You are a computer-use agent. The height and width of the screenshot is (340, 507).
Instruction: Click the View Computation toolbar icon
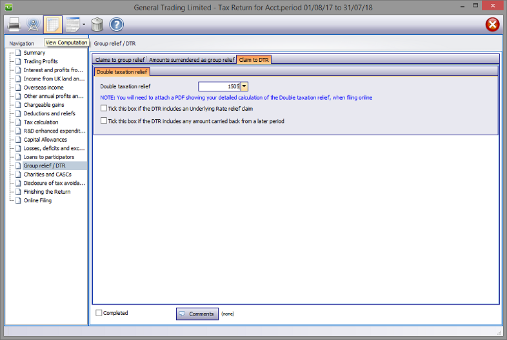click(53, 24)
